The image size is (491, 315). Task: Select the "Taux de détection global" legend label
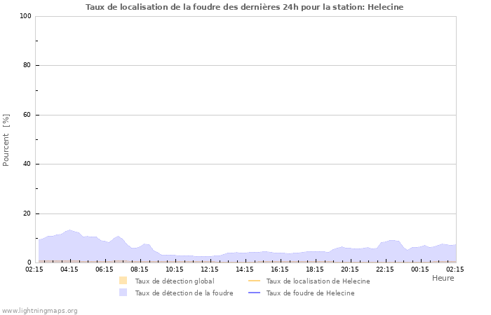coord(175,281)
